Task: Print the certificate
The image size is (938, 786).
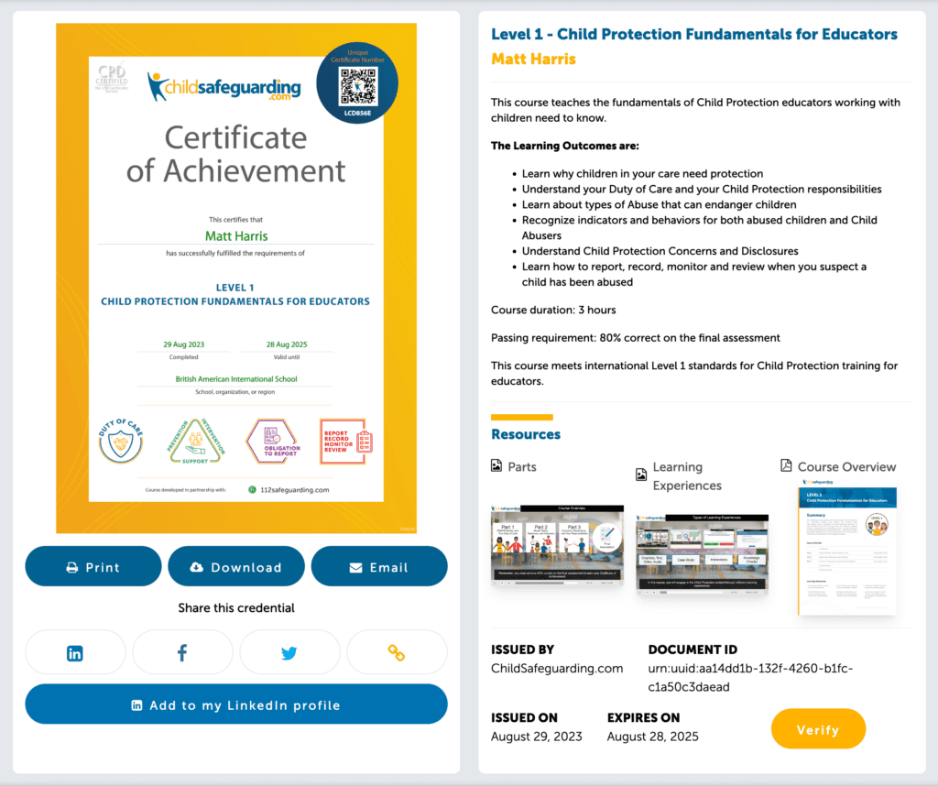Action: pos(93,567)
